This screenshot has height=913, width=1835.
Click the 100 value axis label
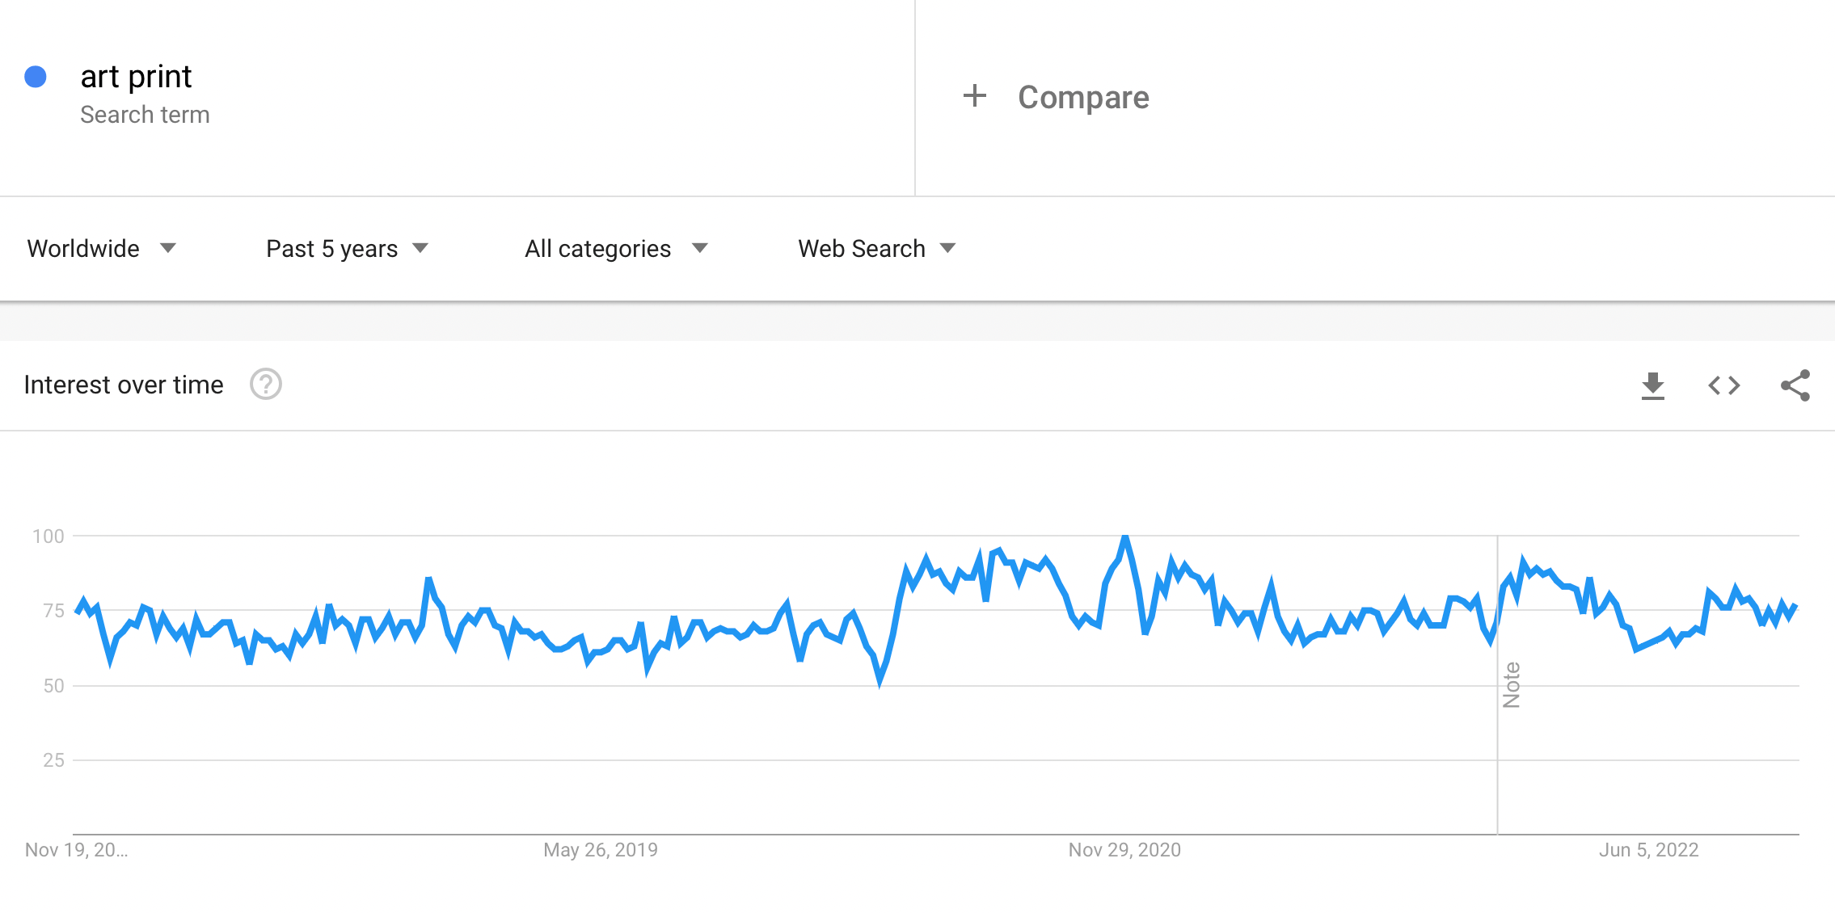[x=48, y=536]
